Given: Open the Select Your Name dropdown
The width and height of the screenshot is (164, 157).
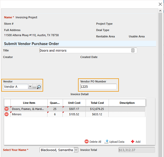Looking at the screenshot, I should pyautogui.click(x=76, y=150).
